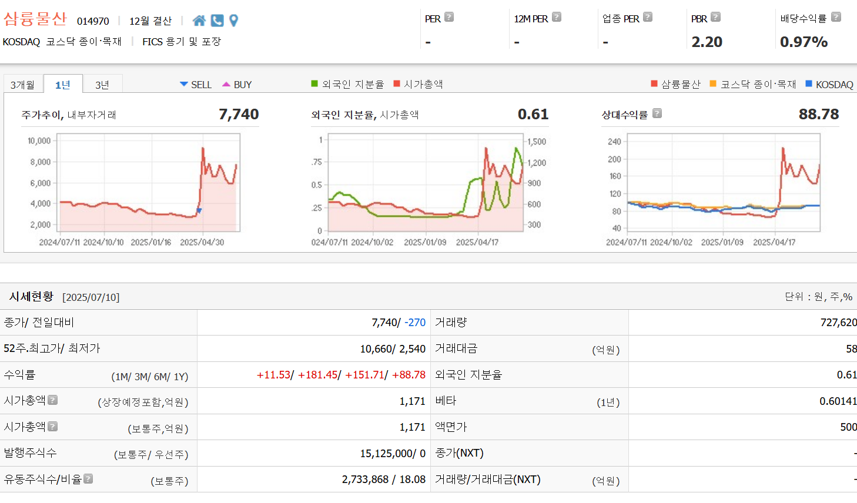The image size is (857, 503).
Task: Click stock code 014970
Action: [93, 21]
